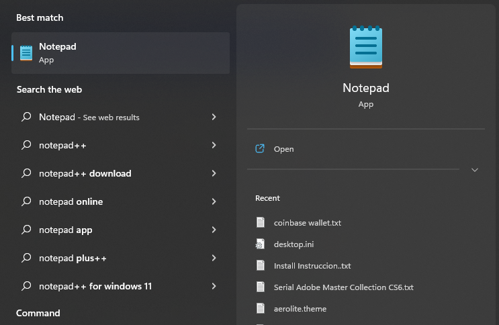499x325 pixels.
Task: Open recent file 'aerolite.theme'
Action: tap(300, 309)
